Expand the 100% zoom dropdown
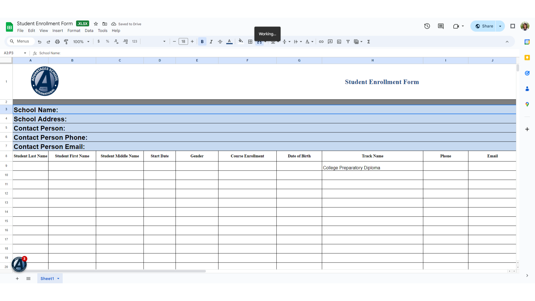535x301 pixels. tap(81, 42)
